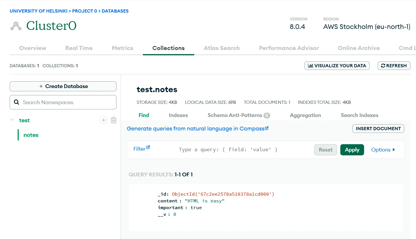Viewport: 416px width, 239px height.
Task: Click the external link icon beside Filter
Action: (148, 147)
